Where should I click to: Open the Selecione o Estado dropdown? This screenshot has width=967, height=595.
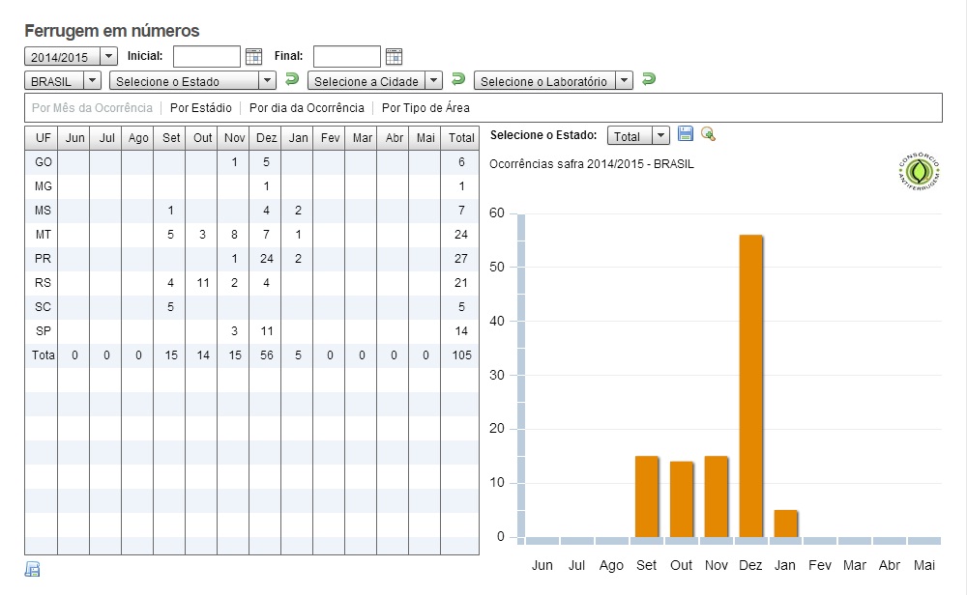(191, 81)
